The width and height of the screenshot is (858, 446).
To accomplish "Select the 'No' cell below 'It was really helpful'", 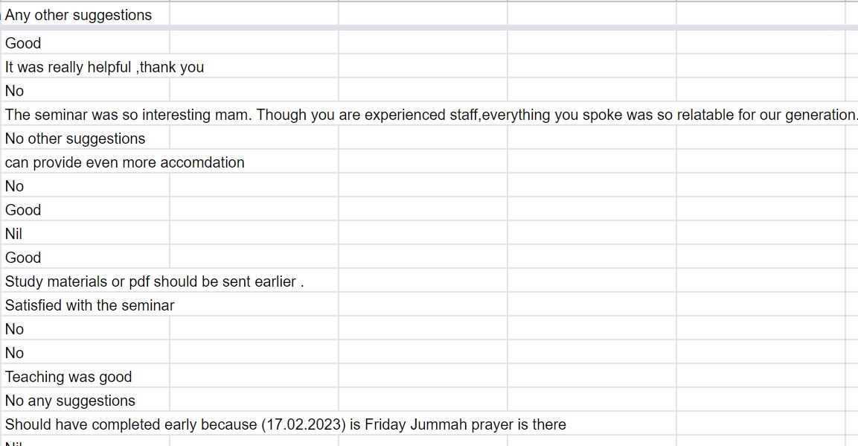I will 14,91.
